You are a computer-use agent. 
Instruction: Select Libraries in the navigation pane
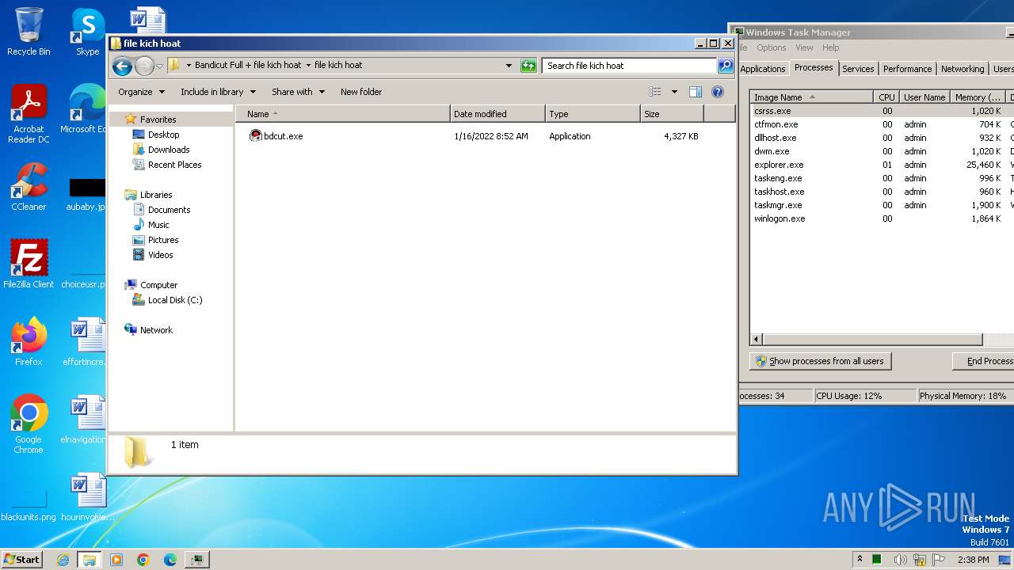[x=156, y=195]
